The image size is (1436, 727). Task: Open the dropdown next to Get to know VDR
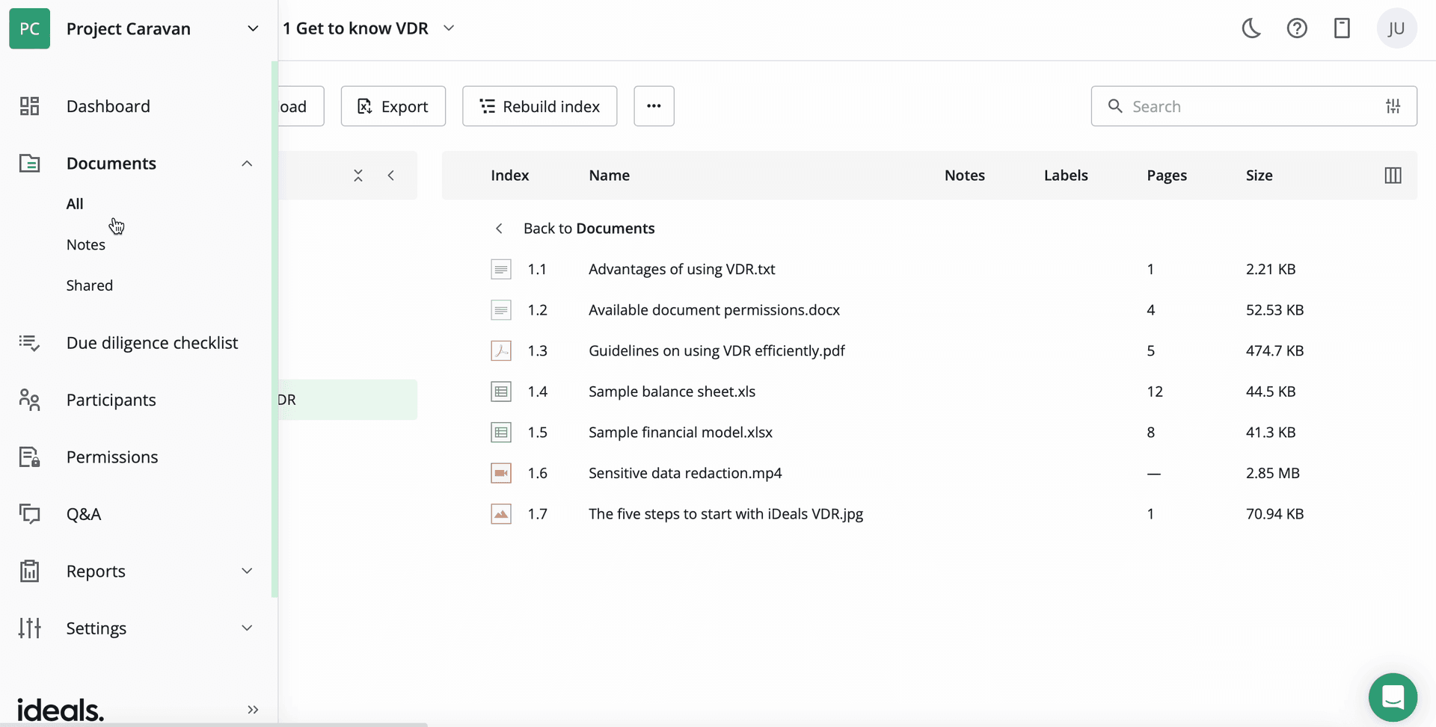pos(449,28)
